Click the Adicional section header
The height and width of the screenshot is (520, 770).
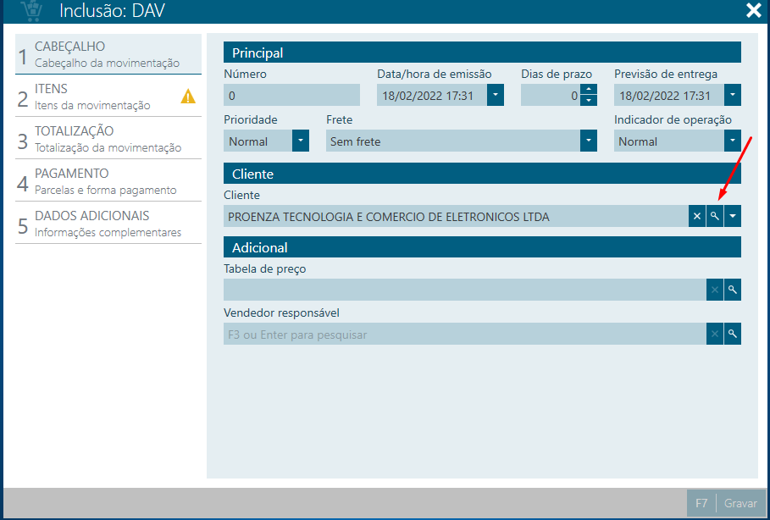pyautogui.click(x=482, y=247)
